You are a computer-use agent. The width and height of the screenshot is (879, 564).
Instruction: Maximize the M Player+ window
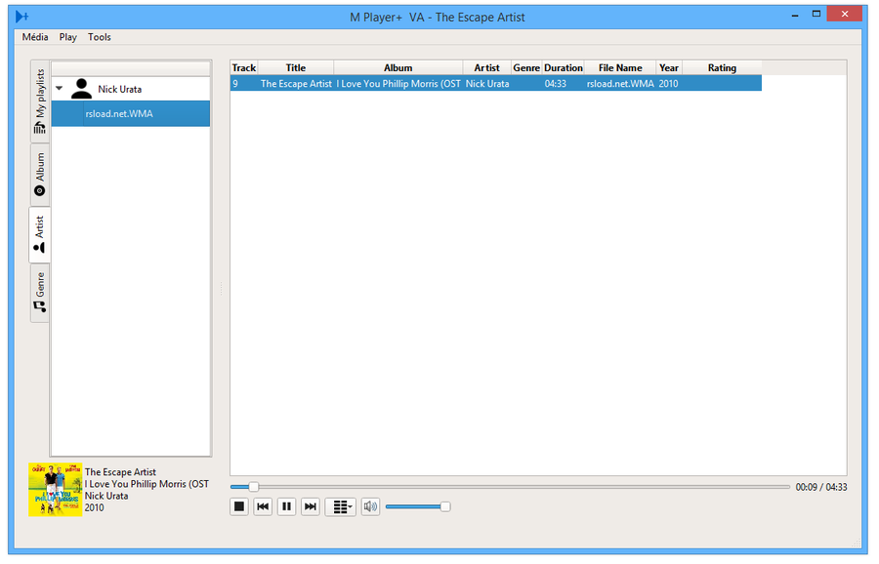click(816, 15)
